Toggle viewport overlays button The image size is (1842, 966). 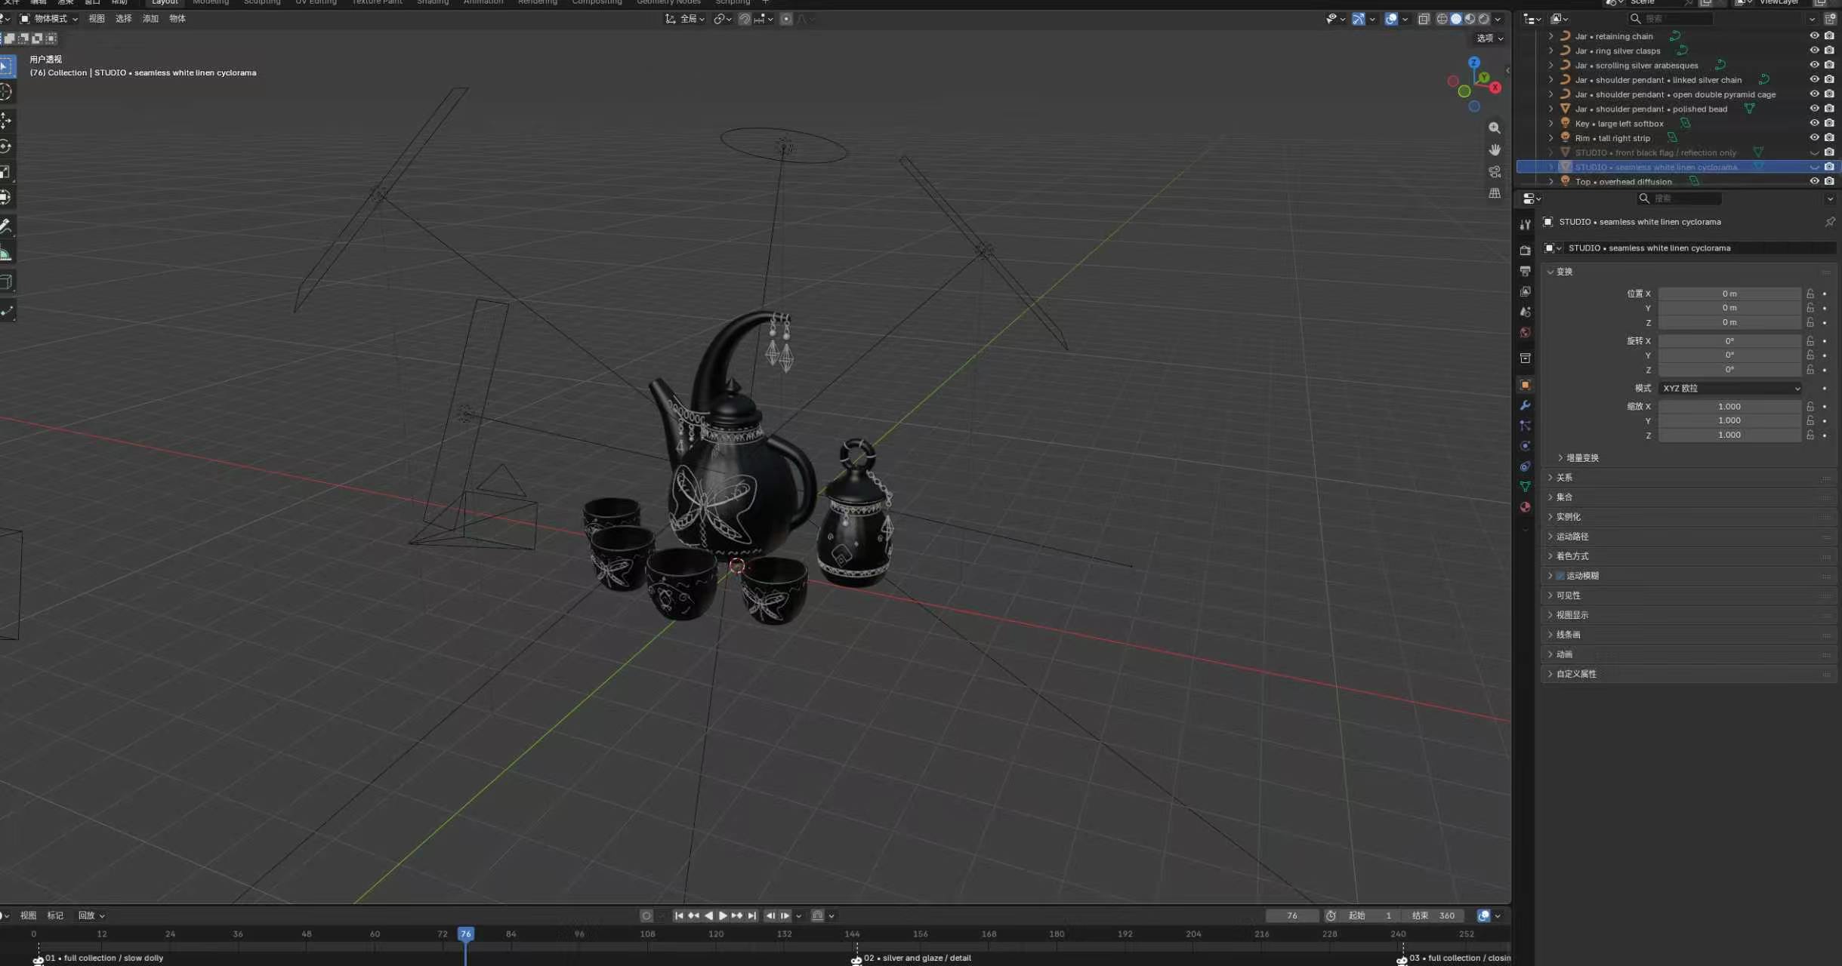pyautogui.click(x=1391, y=19)
